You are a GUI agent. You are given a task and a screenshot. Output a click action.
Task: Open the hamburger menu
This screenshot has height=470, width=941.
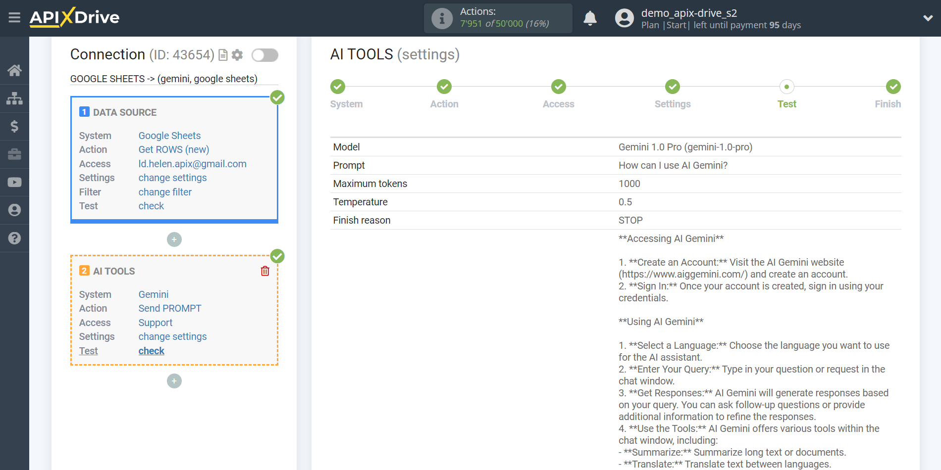coord(14,18)
